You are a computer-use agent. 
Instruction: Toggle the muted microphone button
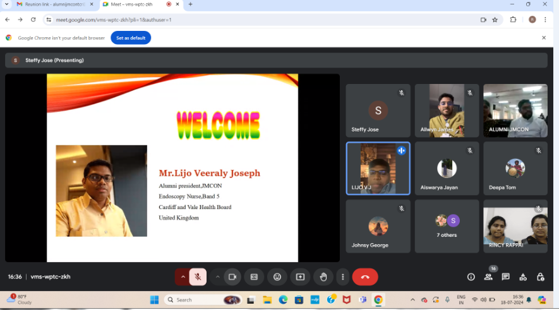click(x=198, y=277)
